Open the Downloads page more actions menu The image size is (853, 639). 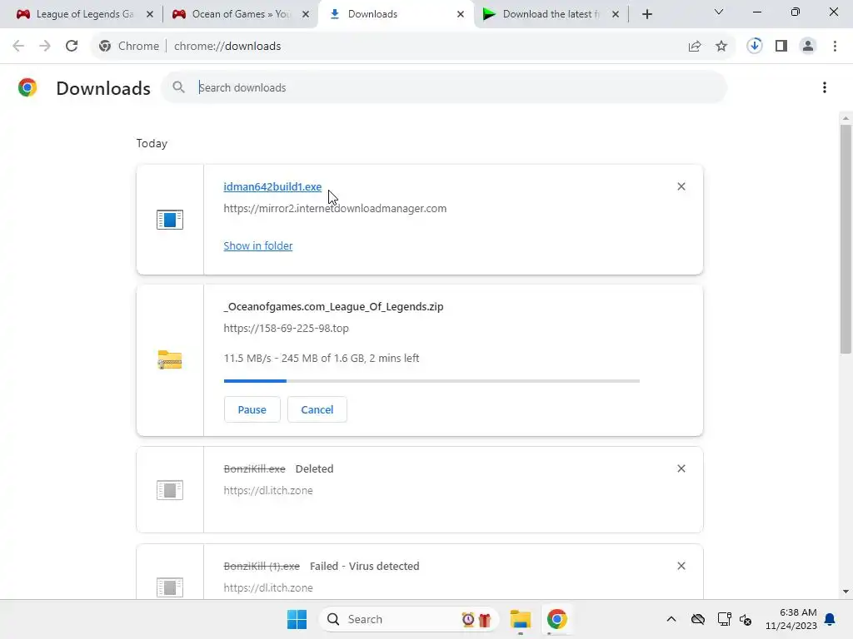pos(825,87)
